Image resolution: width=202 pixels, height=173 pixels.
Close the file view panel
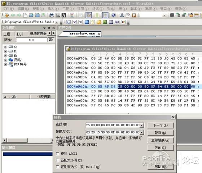tap(54, 28)
